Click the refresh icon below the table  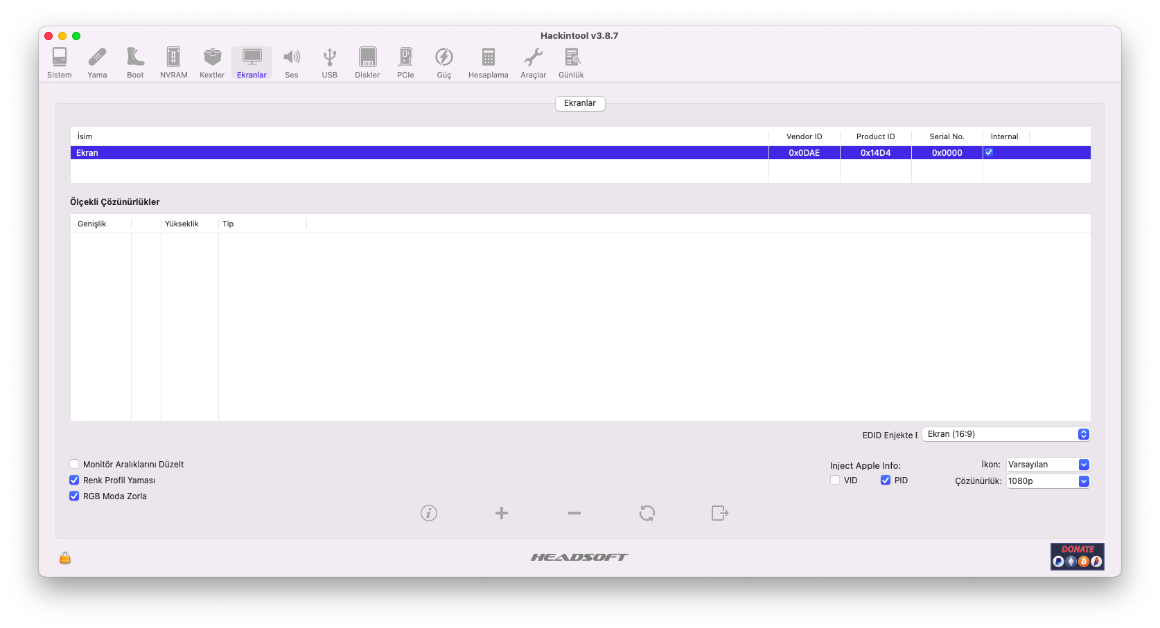[x=647, y=513]
